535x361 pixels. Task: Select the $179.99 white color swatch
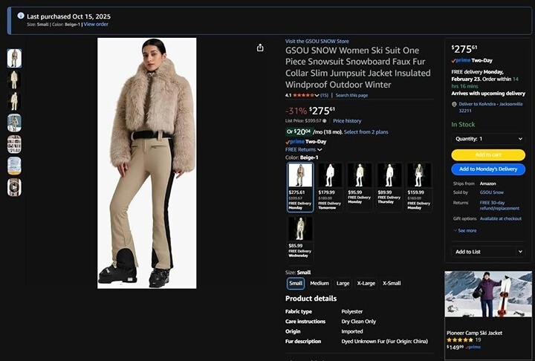329,186
